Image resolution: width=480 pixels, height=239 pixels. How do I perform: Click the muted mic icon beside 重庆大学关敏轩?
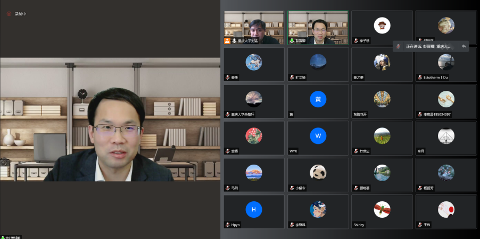coord(227,115)
